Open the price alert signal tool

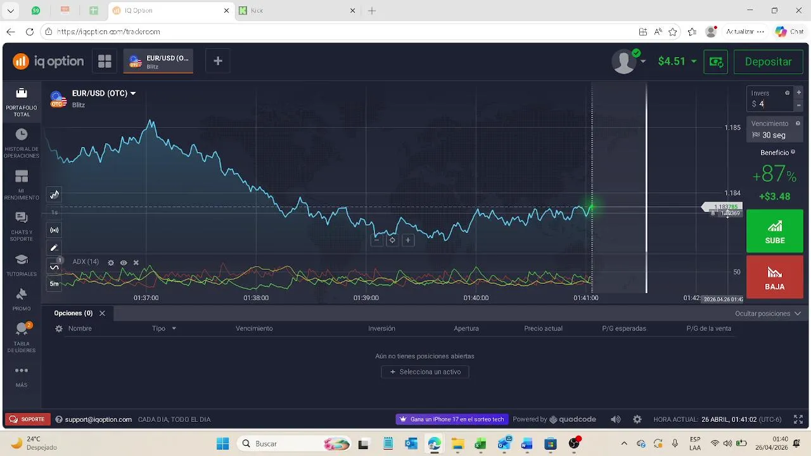[54, 230]
